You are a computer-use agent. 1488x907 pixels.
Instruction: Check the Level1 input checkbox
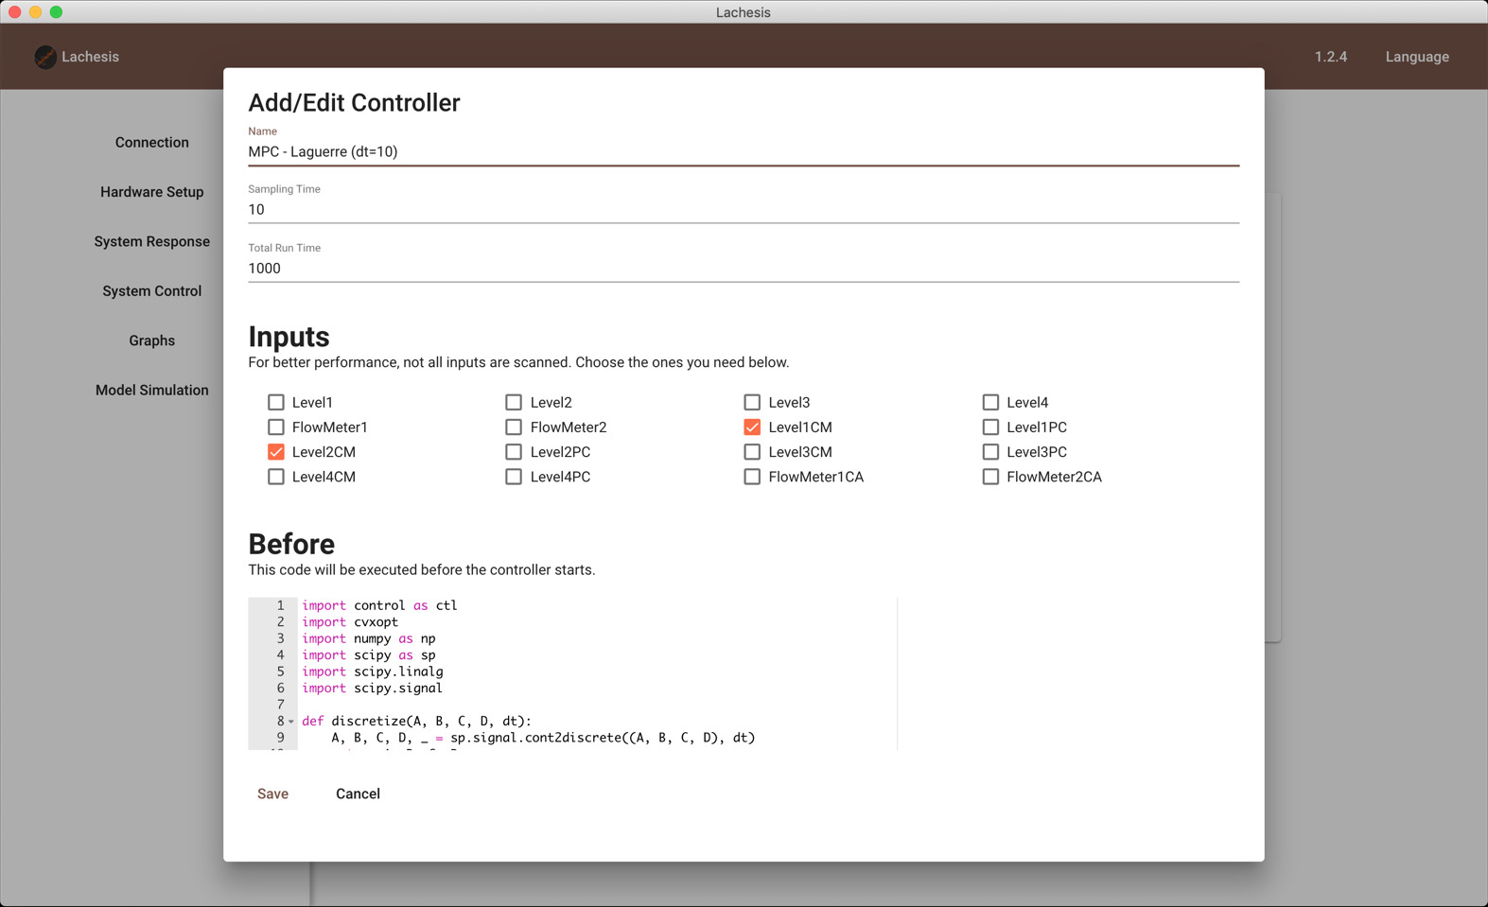(275, 402)
